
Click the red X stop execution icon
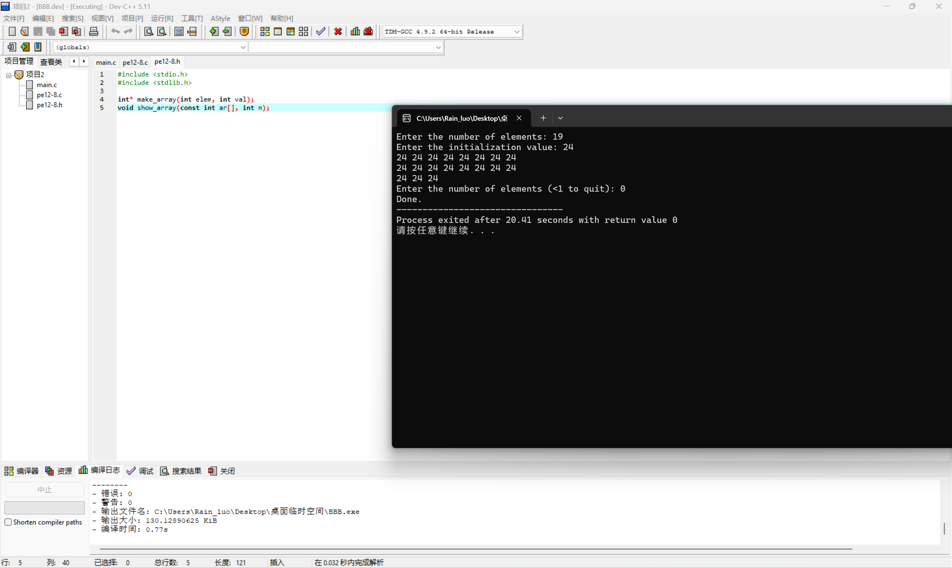tap(338, 31)
